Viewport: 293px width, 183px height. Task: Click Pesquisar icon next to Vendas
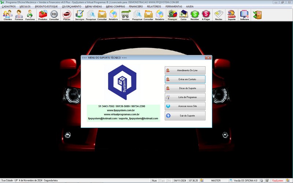pos(137,15)
